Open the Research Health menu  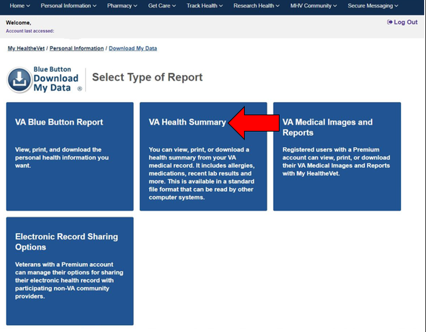(x=256, y=6)
